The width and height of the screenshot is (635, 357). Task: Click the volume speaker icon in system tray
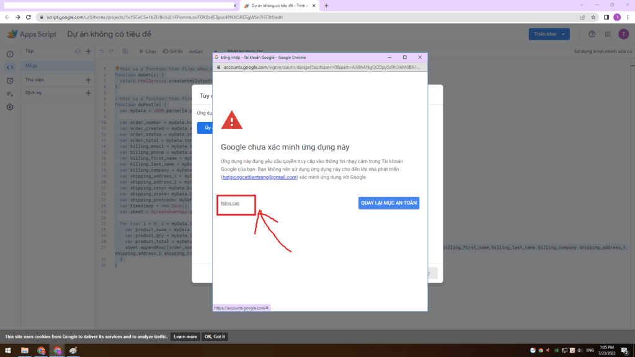[580, 351]
